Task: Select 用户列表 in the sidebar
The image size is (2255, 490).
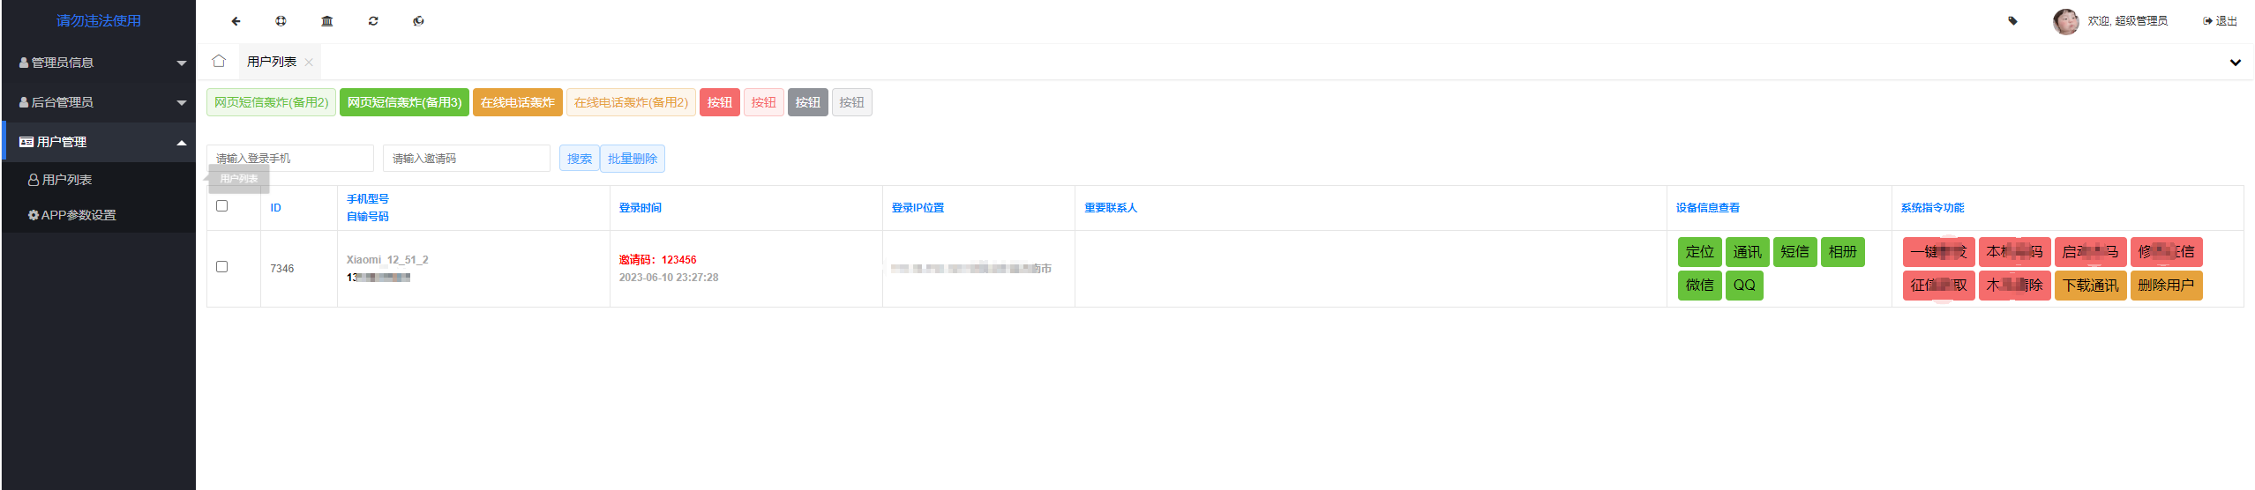Action: coord(67,180)
